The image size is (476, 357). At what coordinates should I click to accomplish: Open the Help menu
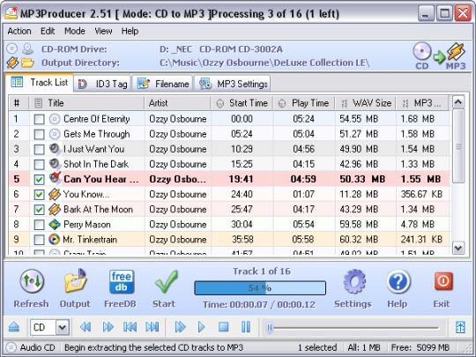[x=130, y=31]
